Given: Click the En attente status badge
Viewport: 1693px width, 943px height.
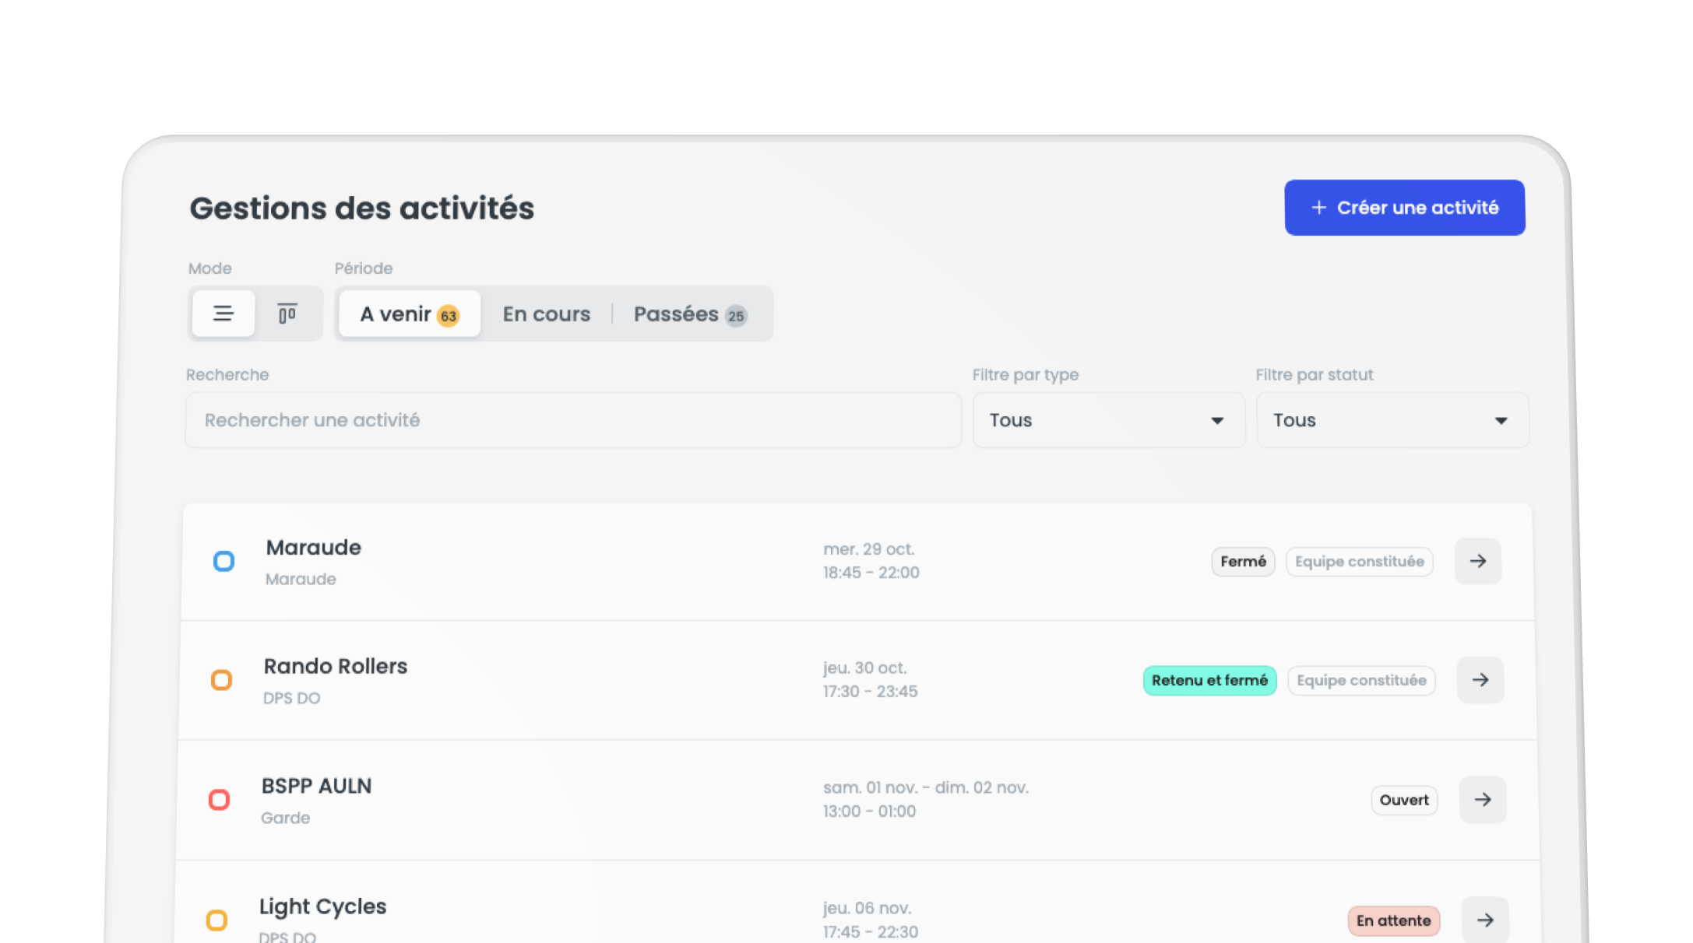Looking at the screenshot, I should [1393, 920].
